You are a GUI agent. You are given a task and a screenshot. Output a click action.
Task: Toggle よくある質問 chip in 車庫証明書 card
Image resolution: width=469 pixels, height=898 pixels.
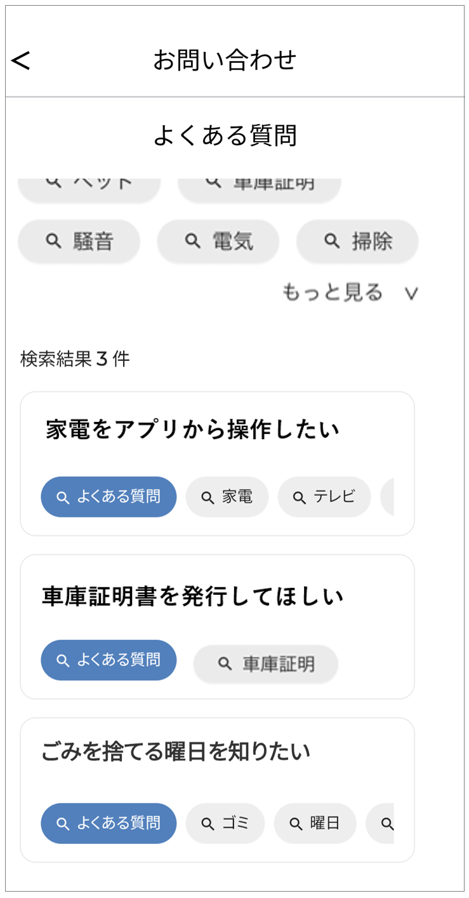tap(109, 660)
